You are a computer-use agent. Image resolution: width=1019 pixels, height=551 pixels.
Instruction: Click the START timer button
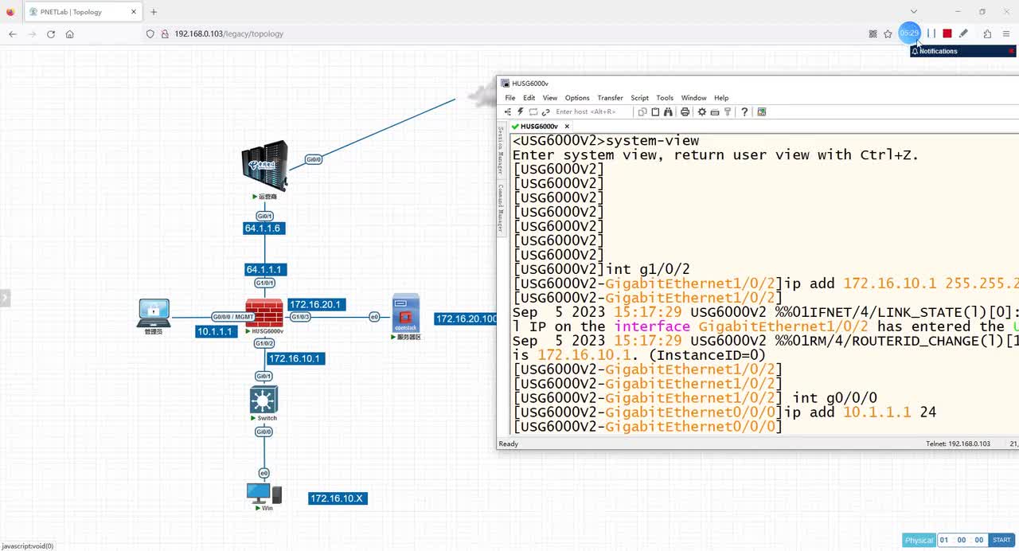[1001, 540]
